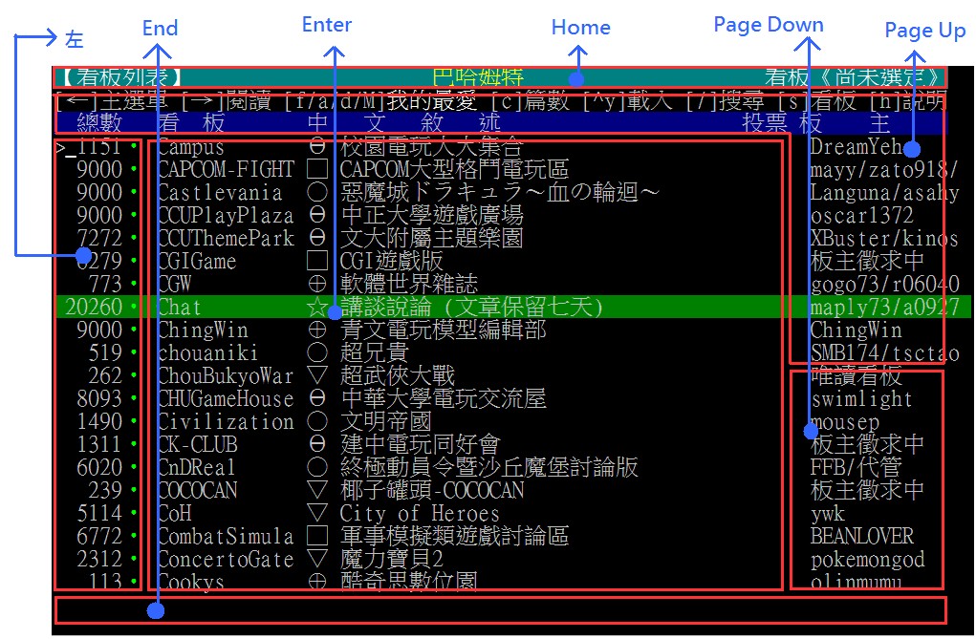Click the empty bottom status line box

click(500, 609)
